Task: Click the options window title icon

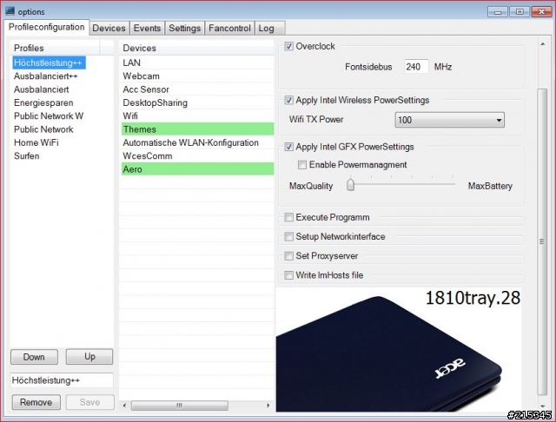Action: 10,11
